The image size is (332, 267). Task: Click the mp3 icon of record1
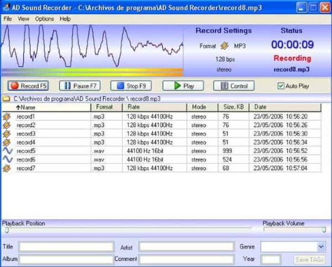7,117
